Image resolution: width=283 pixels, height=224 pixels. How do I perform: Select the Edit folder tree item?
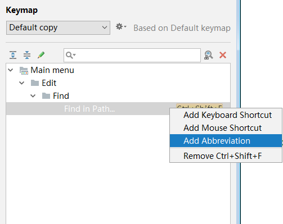(49, 83)
